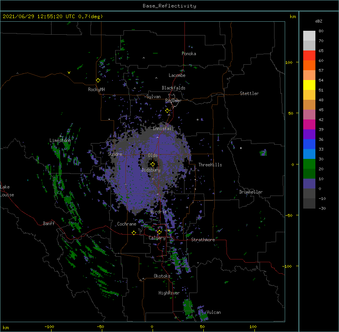Pick the orange 57-60 dBZ legend swatch

[309, 65]
